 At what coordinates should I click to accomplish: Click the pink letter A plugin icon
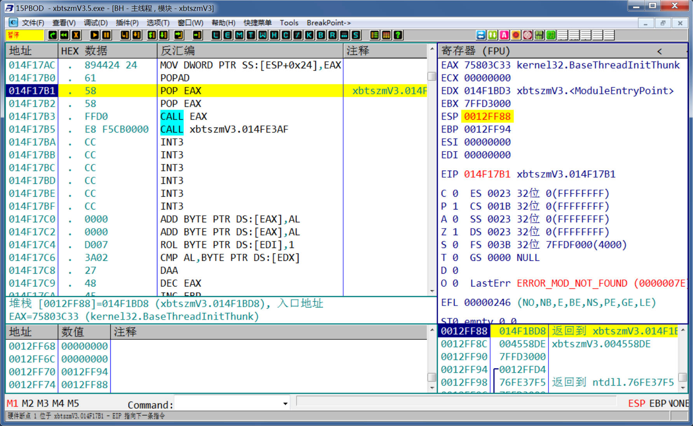pyautogui.click(x=504, y=35)
